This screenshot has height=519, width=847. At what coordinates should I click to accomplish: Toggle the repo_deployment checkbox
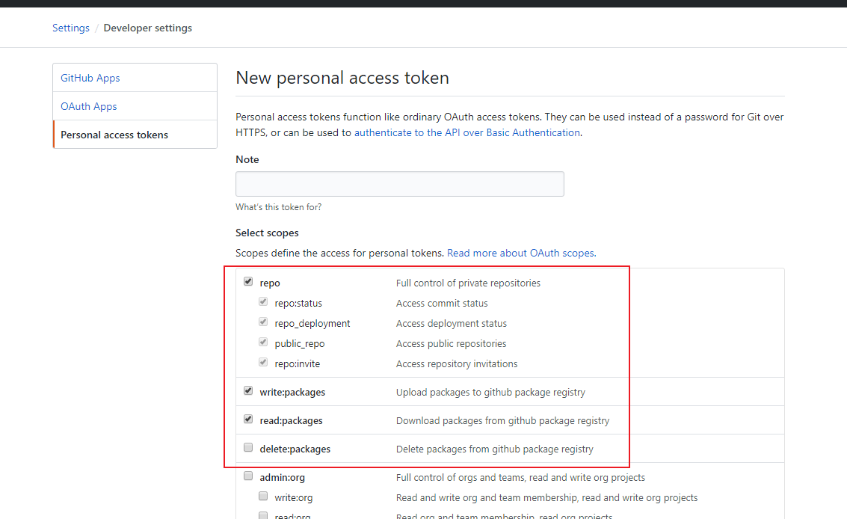point(263,322)
